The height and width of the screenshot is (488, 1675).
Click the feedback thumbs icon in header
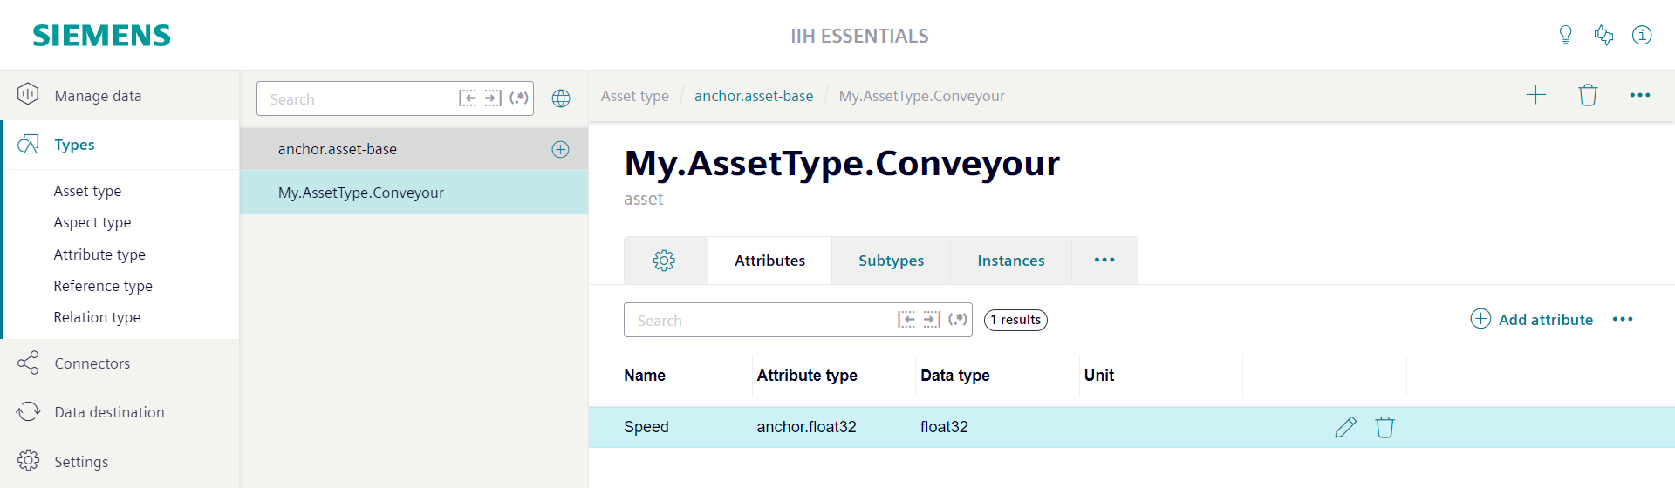[1603, 35]
